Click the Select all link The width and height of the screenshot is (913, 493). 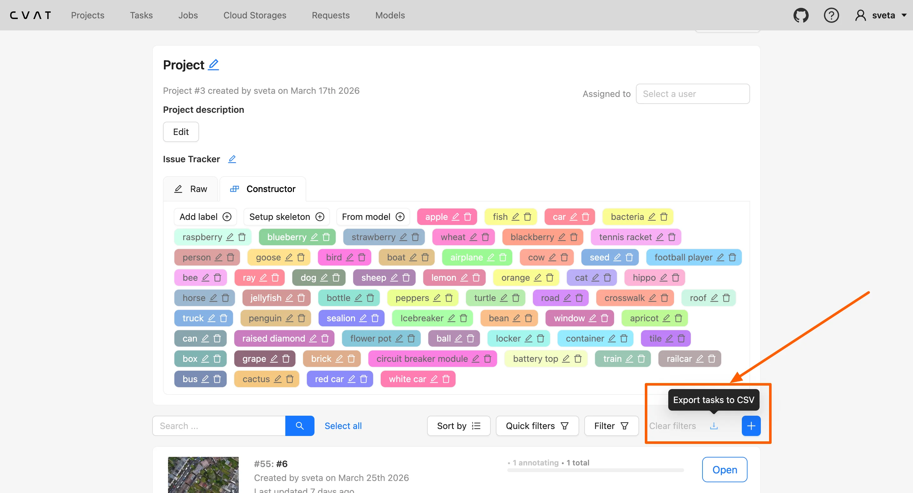coord(343,426)
